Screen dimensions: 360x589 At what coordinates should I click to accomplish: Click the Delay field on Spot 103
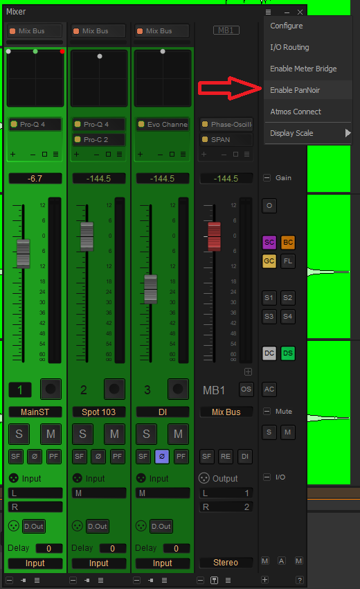pos(112,549)
